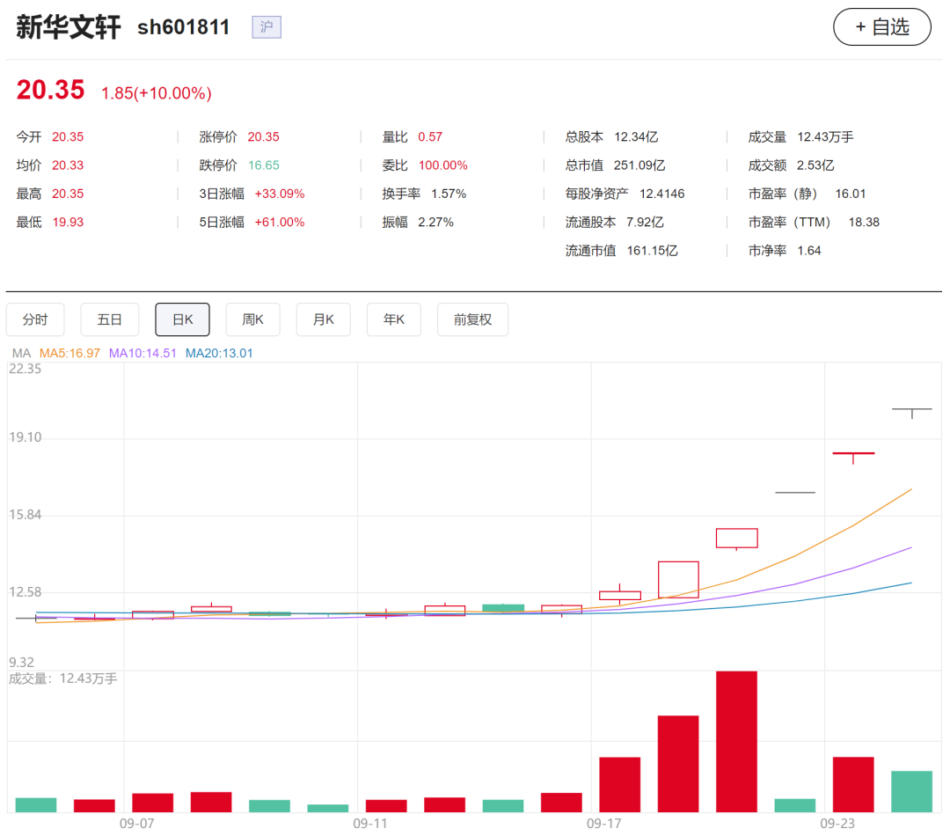This screenshot has height=836, width=950.
Task: Click the 最高 price value
Action: 68,194
